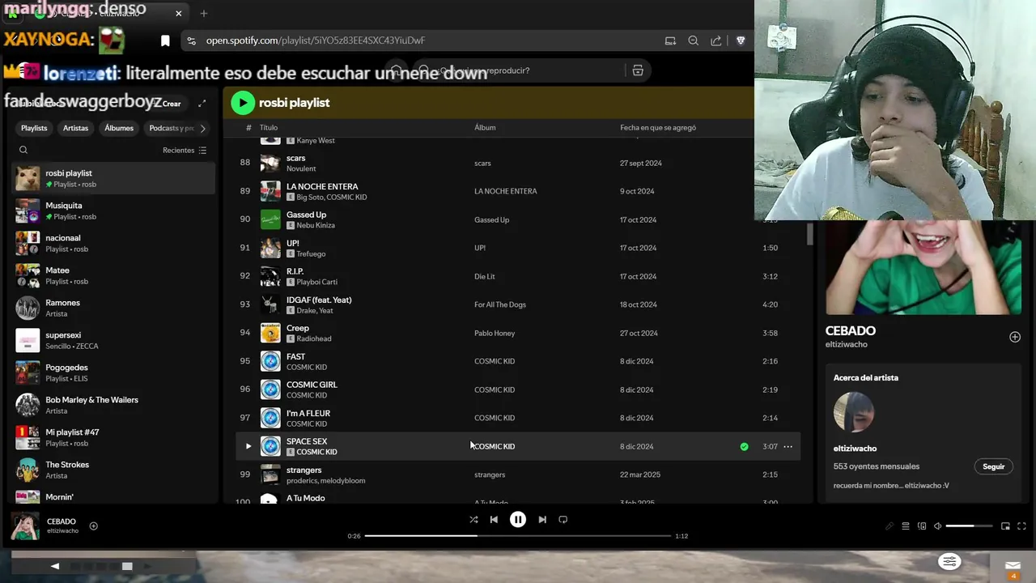Share this page from the address bar
The image size is (1036, 583).
tap(716, 40)
